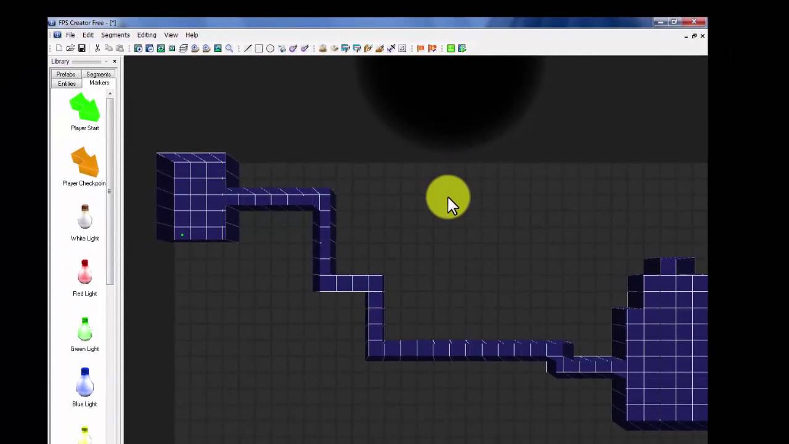The image size is (789, 444).
Task: Select the Player Start marker
Action: (84, 112)
